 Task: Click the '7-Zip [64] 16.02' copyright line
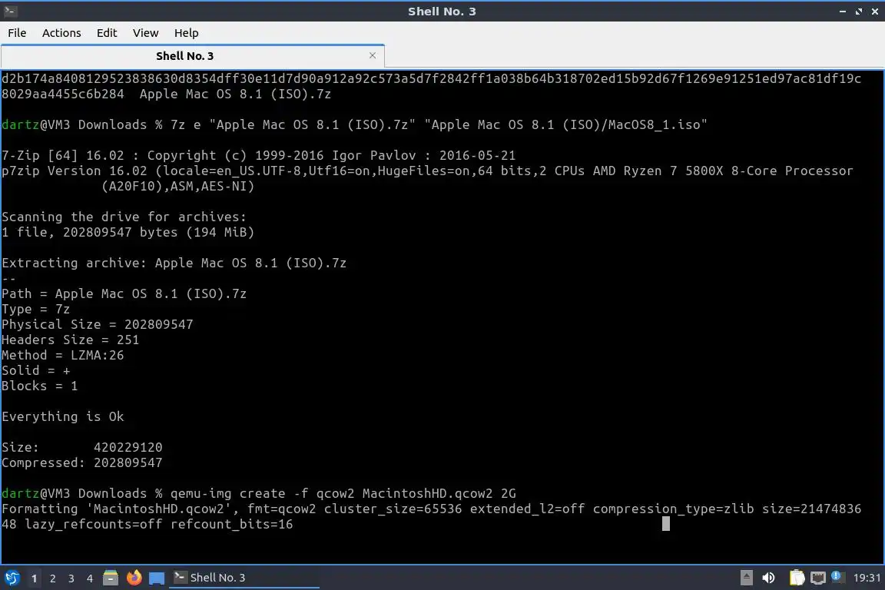tap(258, 156)
